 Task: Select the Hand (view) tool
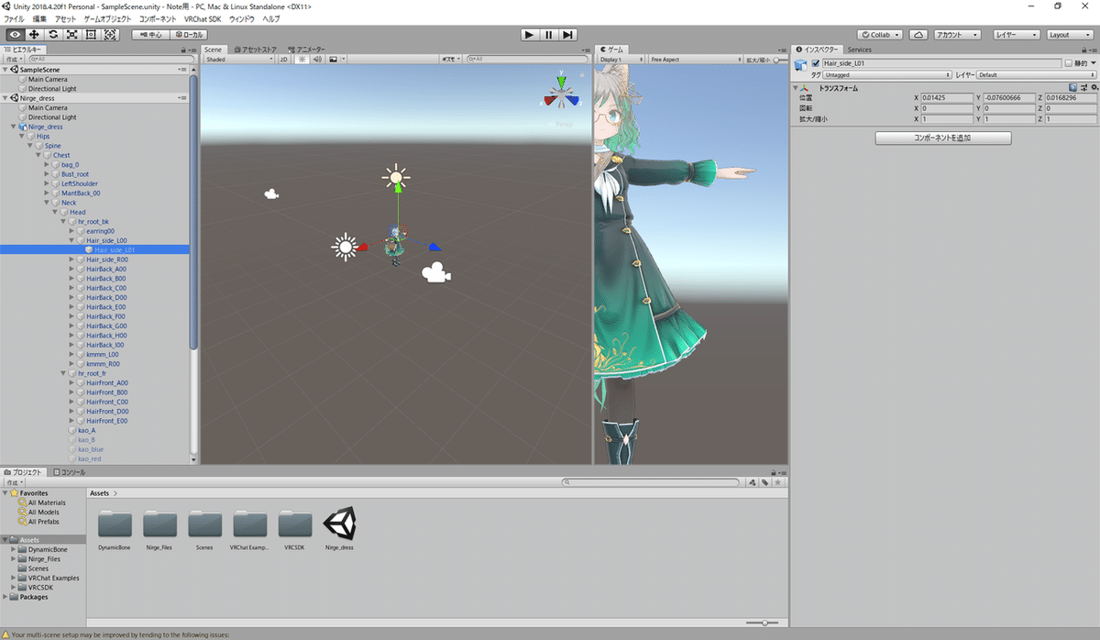tap(16, 35)
